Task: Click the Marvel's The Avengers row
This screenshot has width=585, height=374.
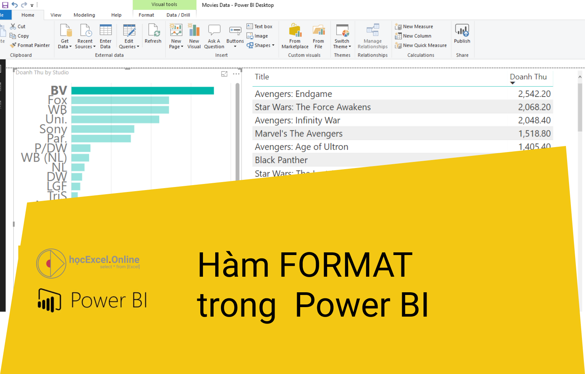Action: [403, 134]
